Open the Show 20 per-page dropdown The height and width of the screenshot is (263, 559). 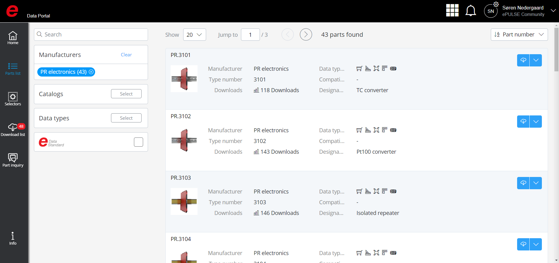(x=194, y=35)
